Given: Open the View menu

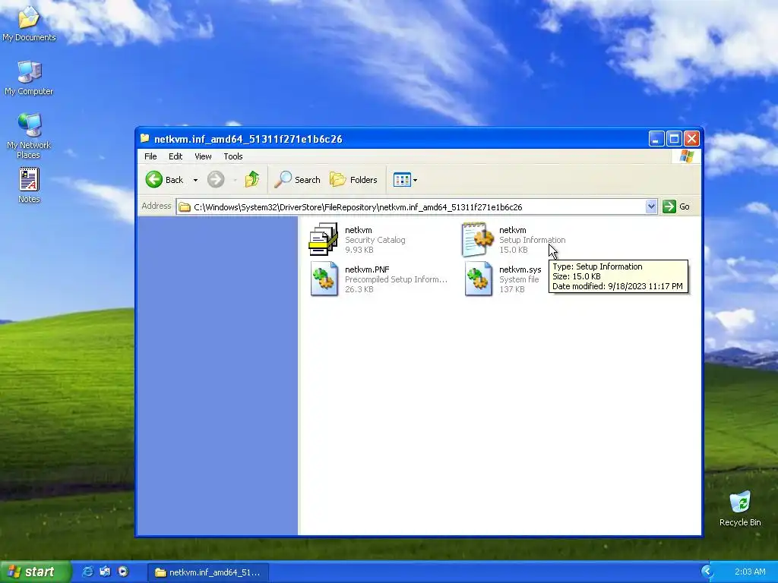Looking at the screenshot, I should 203,156.
